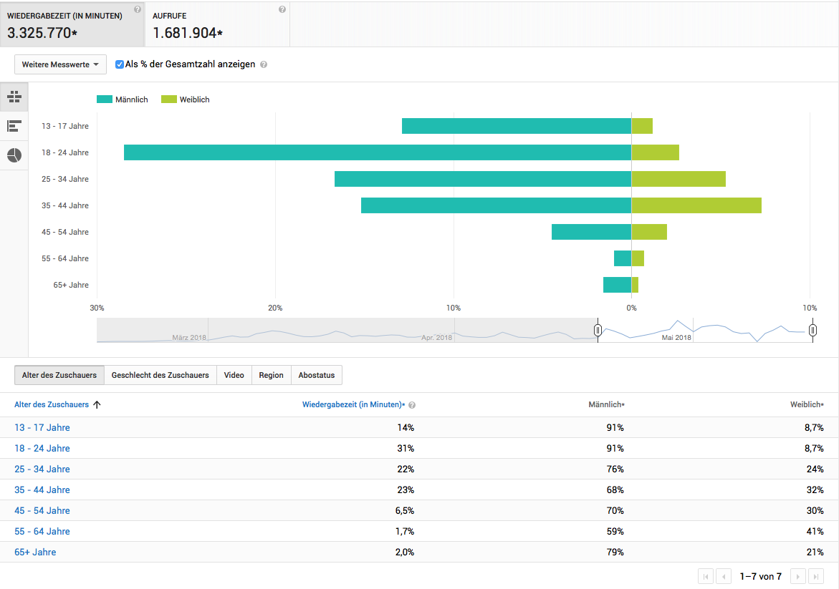839x589 pixels.
Task: Toggle the Männlich legend entry
Action: pyautogui.click(x=123, y=99)
